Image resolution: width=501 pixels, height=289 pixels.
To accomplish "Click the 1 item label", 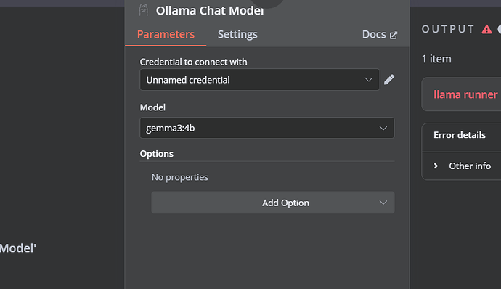I will point(436,59).
